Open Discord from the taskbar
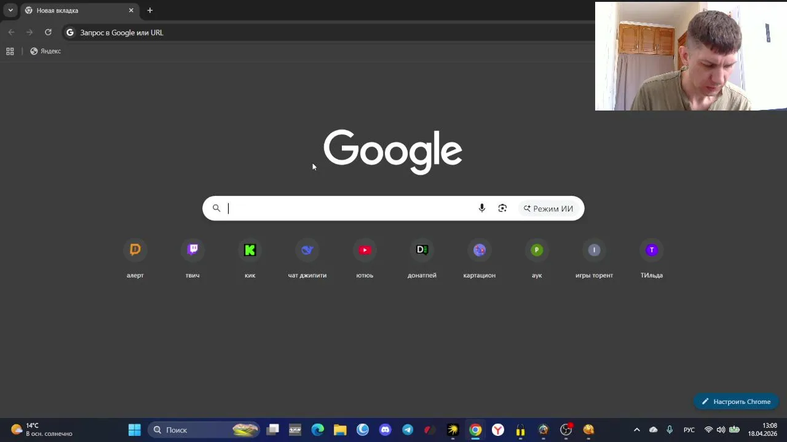Screen dimensions: 787x442 [386, 430]
